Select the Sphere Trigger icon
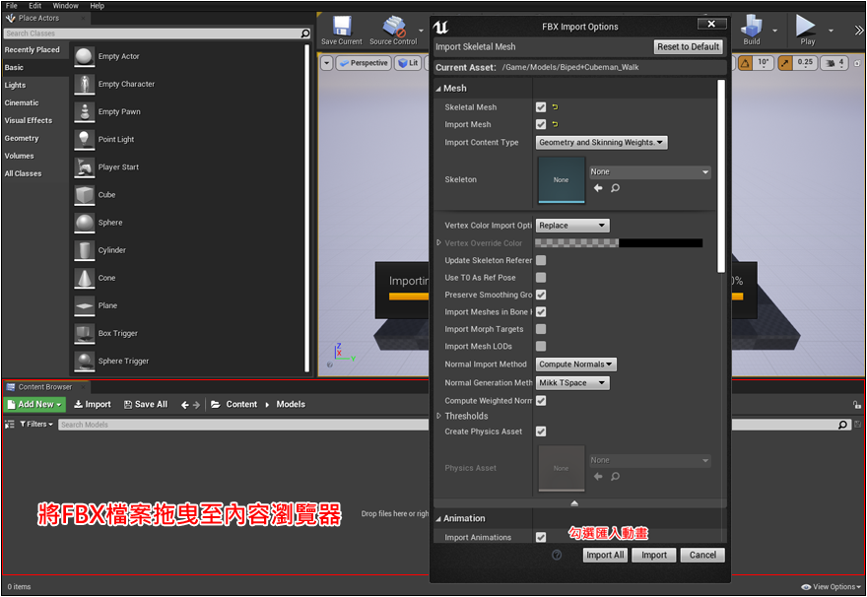This screenshot has width=867, height=597. tap(84, 361)
